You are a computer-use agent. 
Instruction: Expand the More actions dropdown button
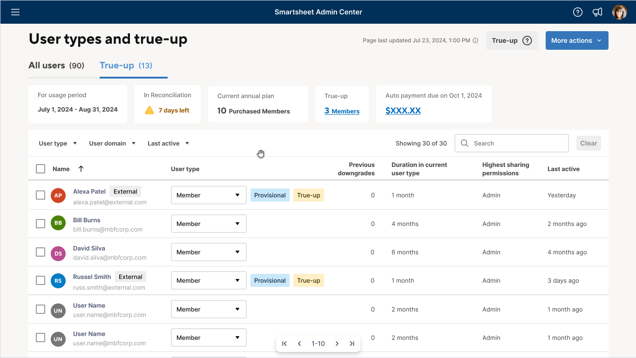pyautogui.click(x=577, y=40)
